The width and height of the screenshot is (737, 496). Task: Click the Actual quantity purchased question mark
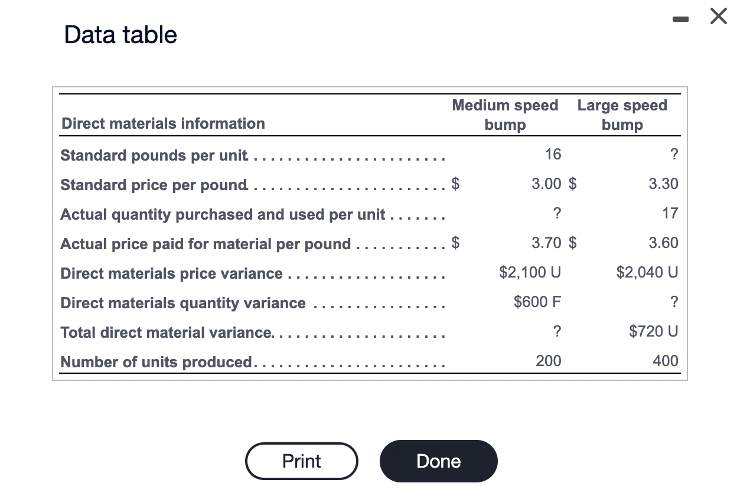tap(557, 213)
